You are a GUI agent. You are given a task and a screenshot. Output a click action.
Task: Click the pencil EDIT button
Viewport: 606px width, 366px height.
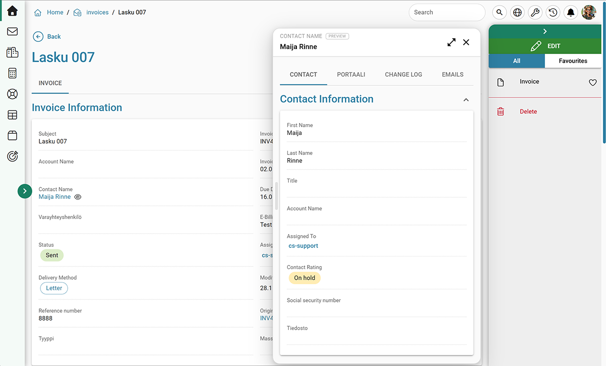545,46
